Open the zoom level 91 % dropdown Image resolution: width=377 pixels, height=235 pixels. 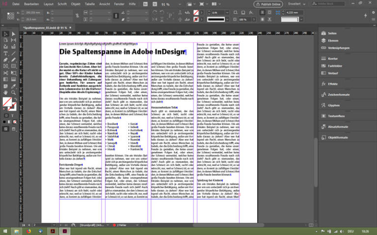coord(179,4)
